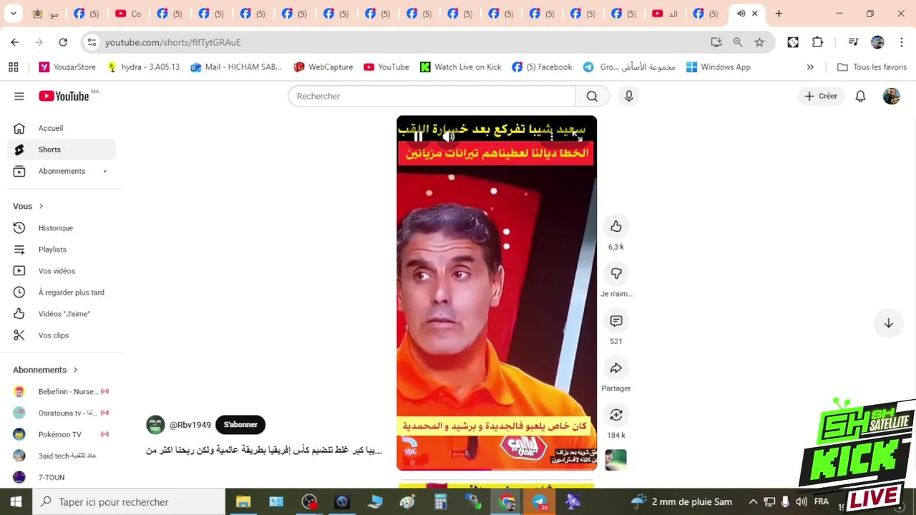Subscribe with the S'abonner button
The height and width of the screenshot is (515, 916).
point(240,425)
